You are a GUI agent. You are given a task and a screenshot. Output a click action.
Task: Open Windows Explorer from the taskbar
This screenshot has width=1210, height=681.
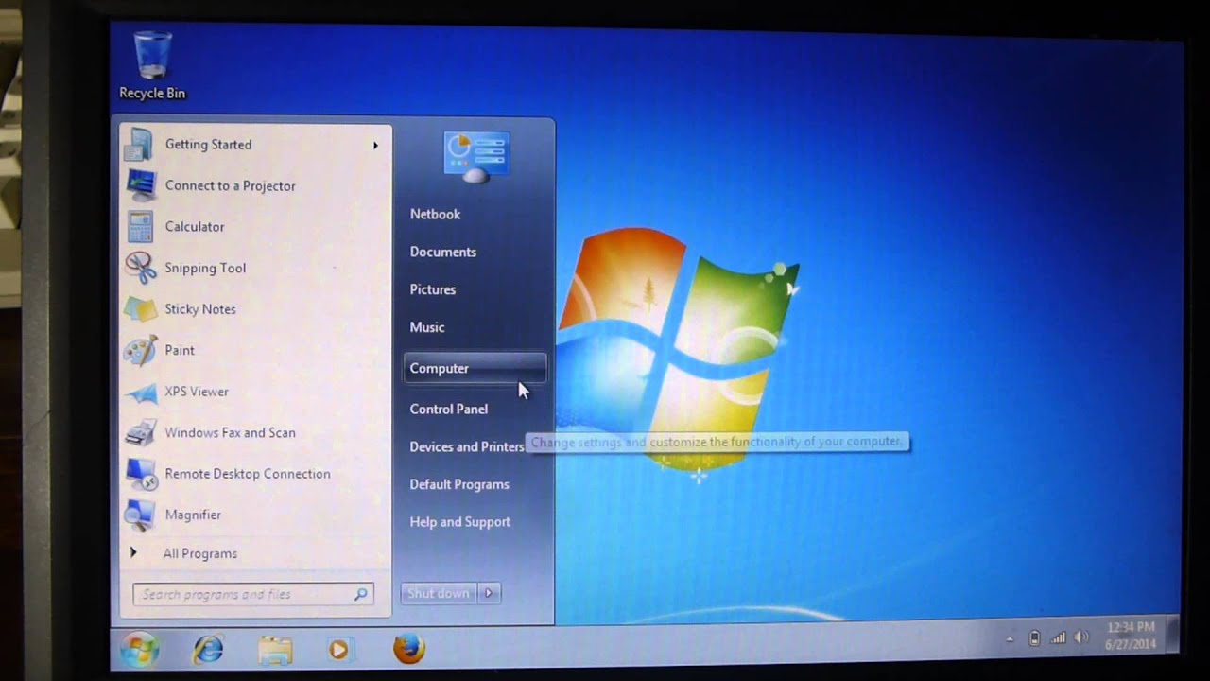point(275,650)
